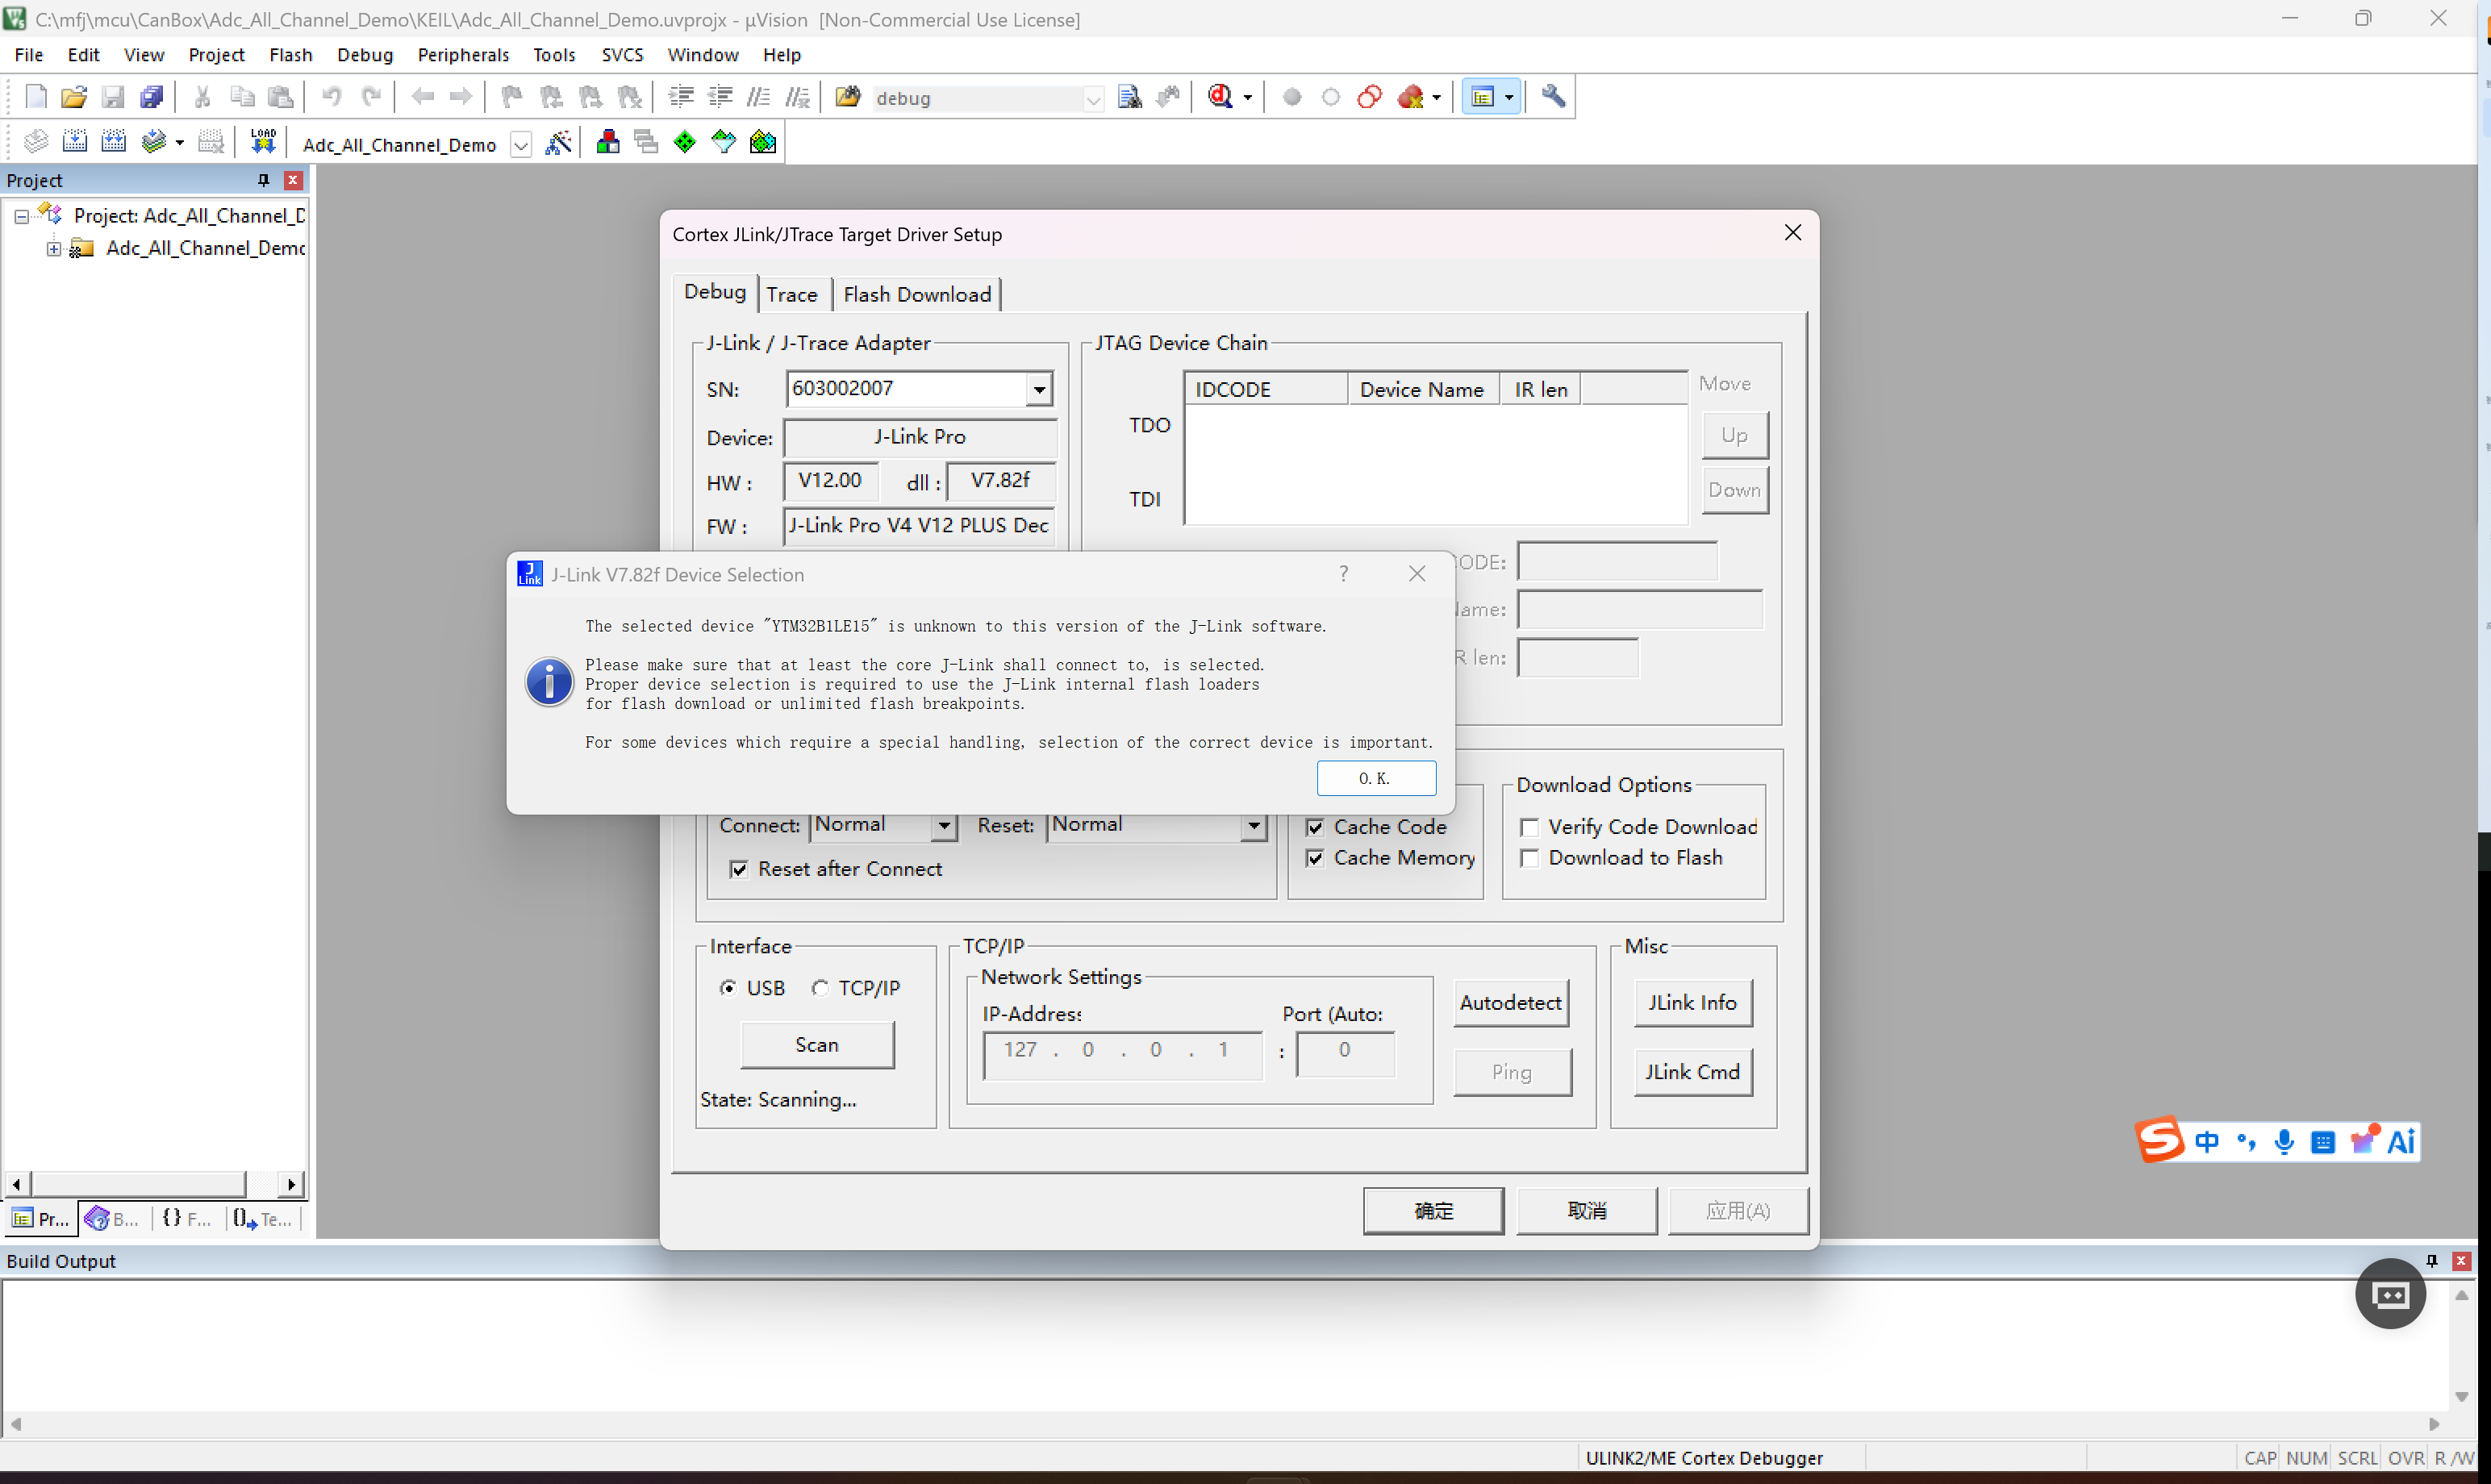Click the Save All toolbar icon

point(151,97)
